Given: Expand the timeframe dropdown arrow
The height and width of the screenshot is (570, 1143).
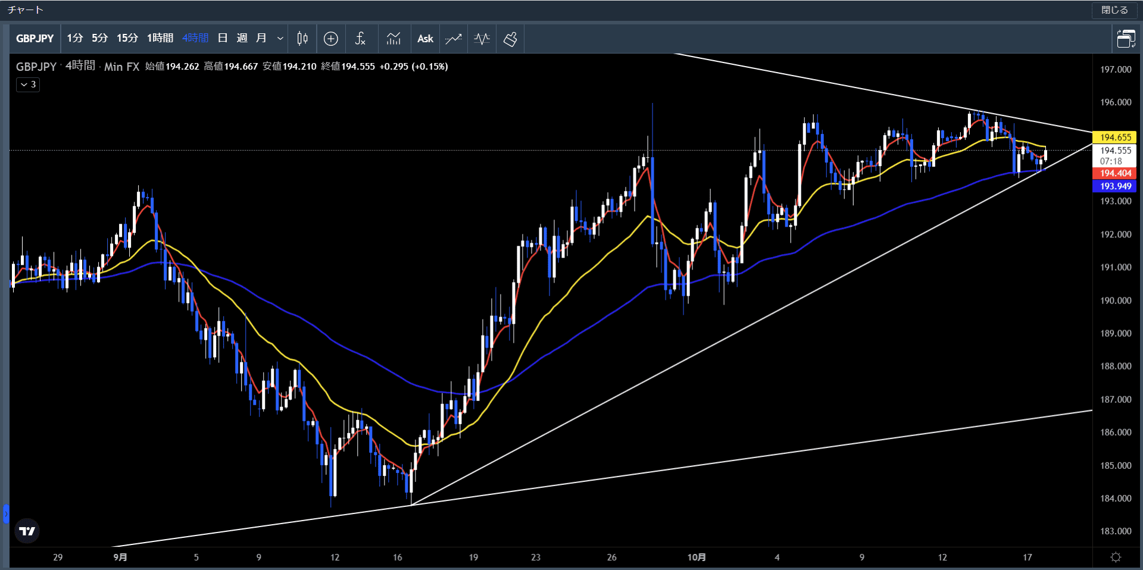Looking at the screenshot, I should pos(280,39).
